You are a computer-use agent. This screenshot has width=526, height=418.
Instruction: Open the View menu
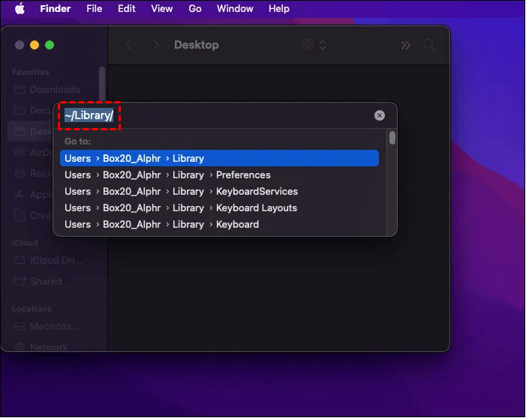161,9
